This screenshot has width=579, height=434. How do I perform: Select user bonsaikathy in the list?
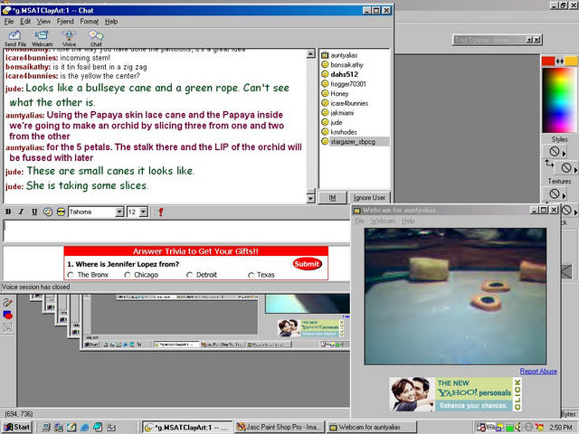click(x=346, y=65)
